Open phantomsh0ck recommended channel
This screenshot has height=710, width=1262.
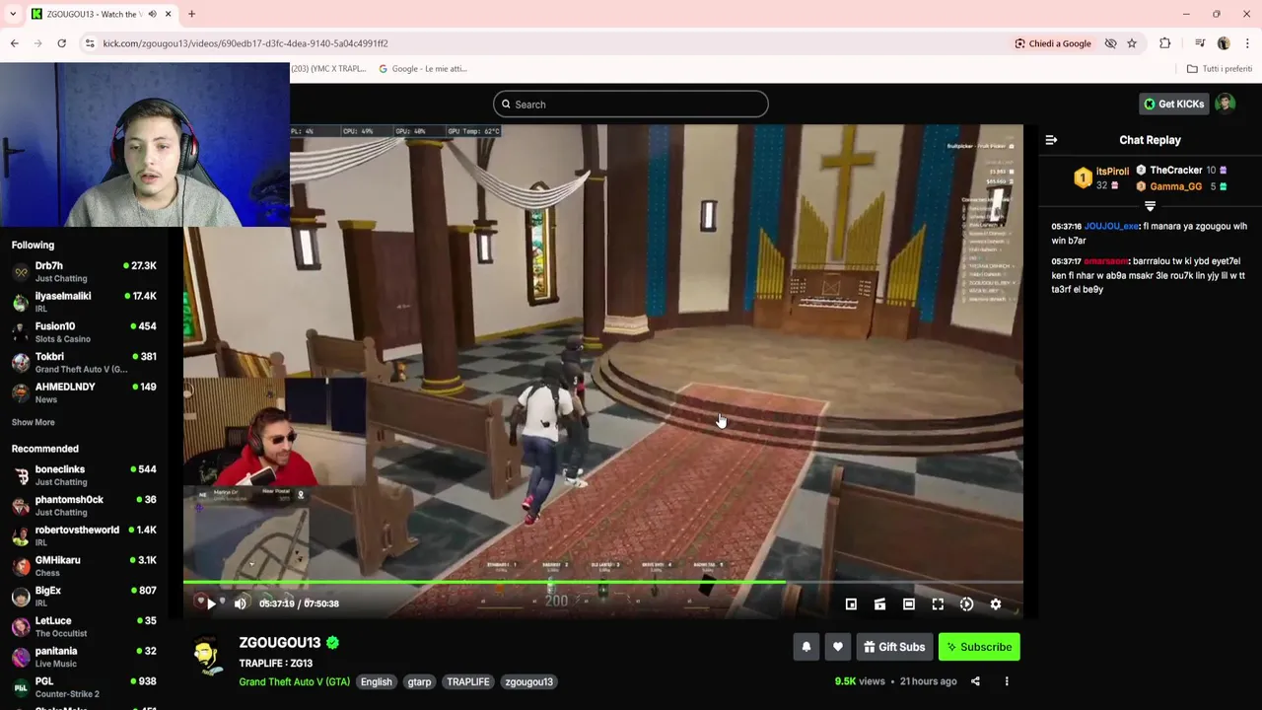[x=84, y=506]
